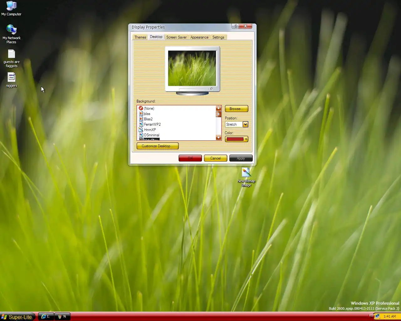Viewport: 401px width, 321px height.
Task: Select the Desktop tab
Action: click(156, 37)
